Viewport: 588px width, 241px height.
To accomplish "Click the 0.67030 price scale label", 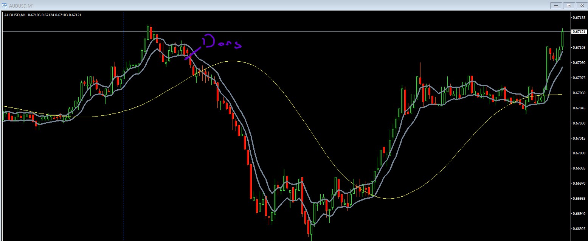I will point(579,123).
